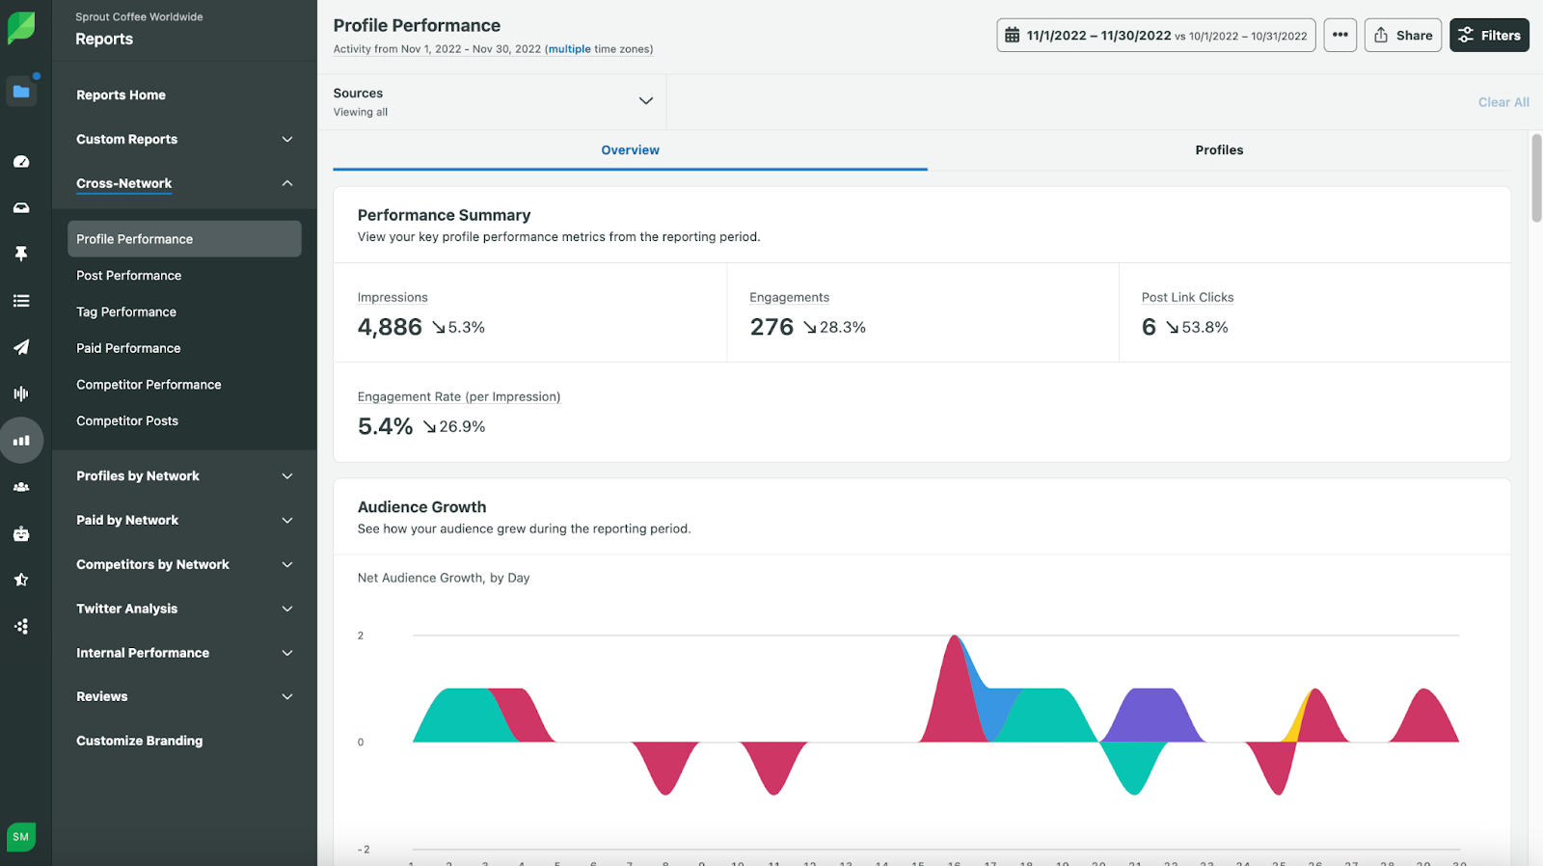This screenshot has width=1543, height=866.
Task: Open the inbox tray icon
Action: tap(21, 208)
